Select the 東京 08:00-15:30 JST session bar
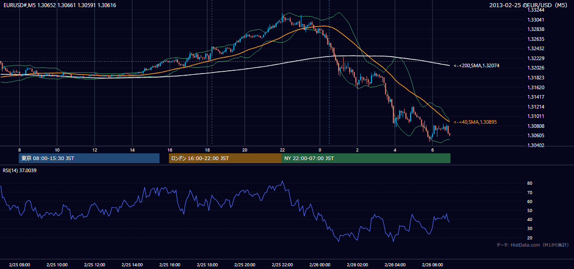The height and width of the screenshot is (269, 574). pyautogui.click(x=89, y=158)
